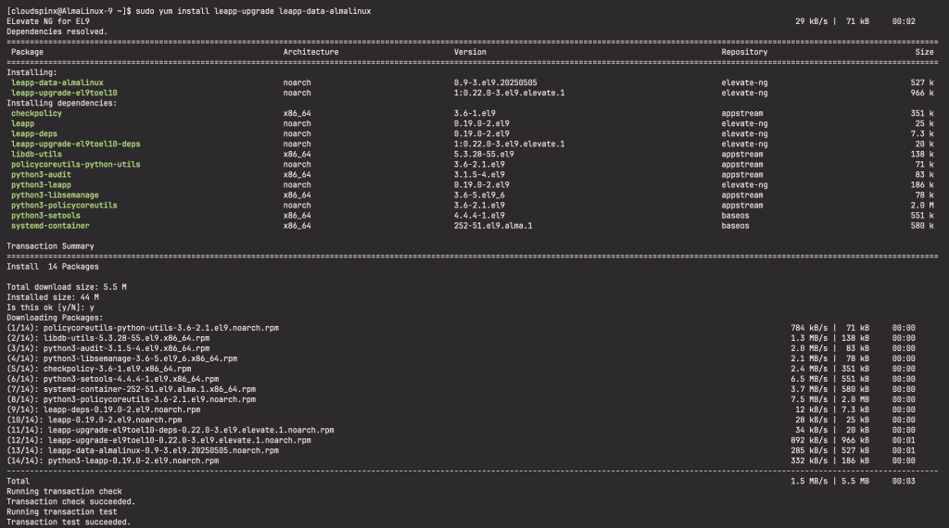Viewport: 949px width, 528px height.
Task: Click the Size column header
Action: point(924,52)
